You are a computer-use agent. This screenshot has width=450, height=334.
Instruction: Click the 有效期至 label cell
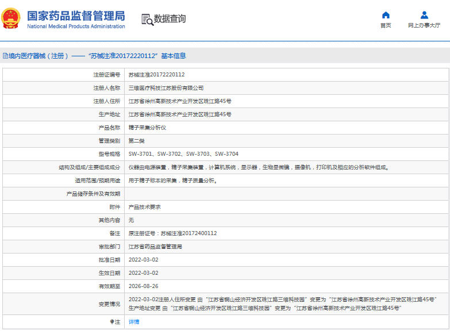click(64, 286)
